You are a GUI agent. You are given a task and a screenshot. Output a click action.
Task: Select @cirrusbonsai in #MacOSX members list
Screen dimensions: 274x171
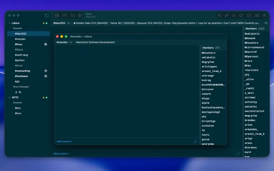(254, 47)
